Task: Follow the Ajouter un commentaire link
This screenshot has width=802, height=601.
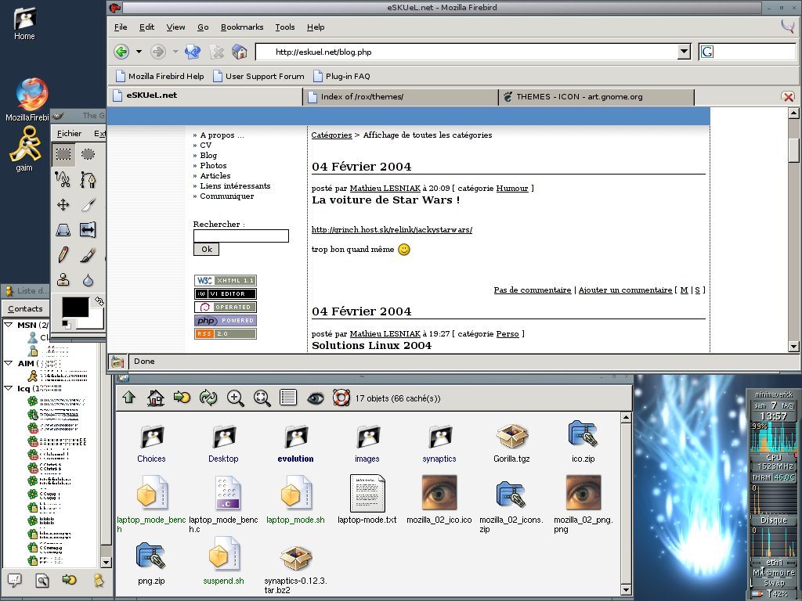Action: tap(625, 290)
